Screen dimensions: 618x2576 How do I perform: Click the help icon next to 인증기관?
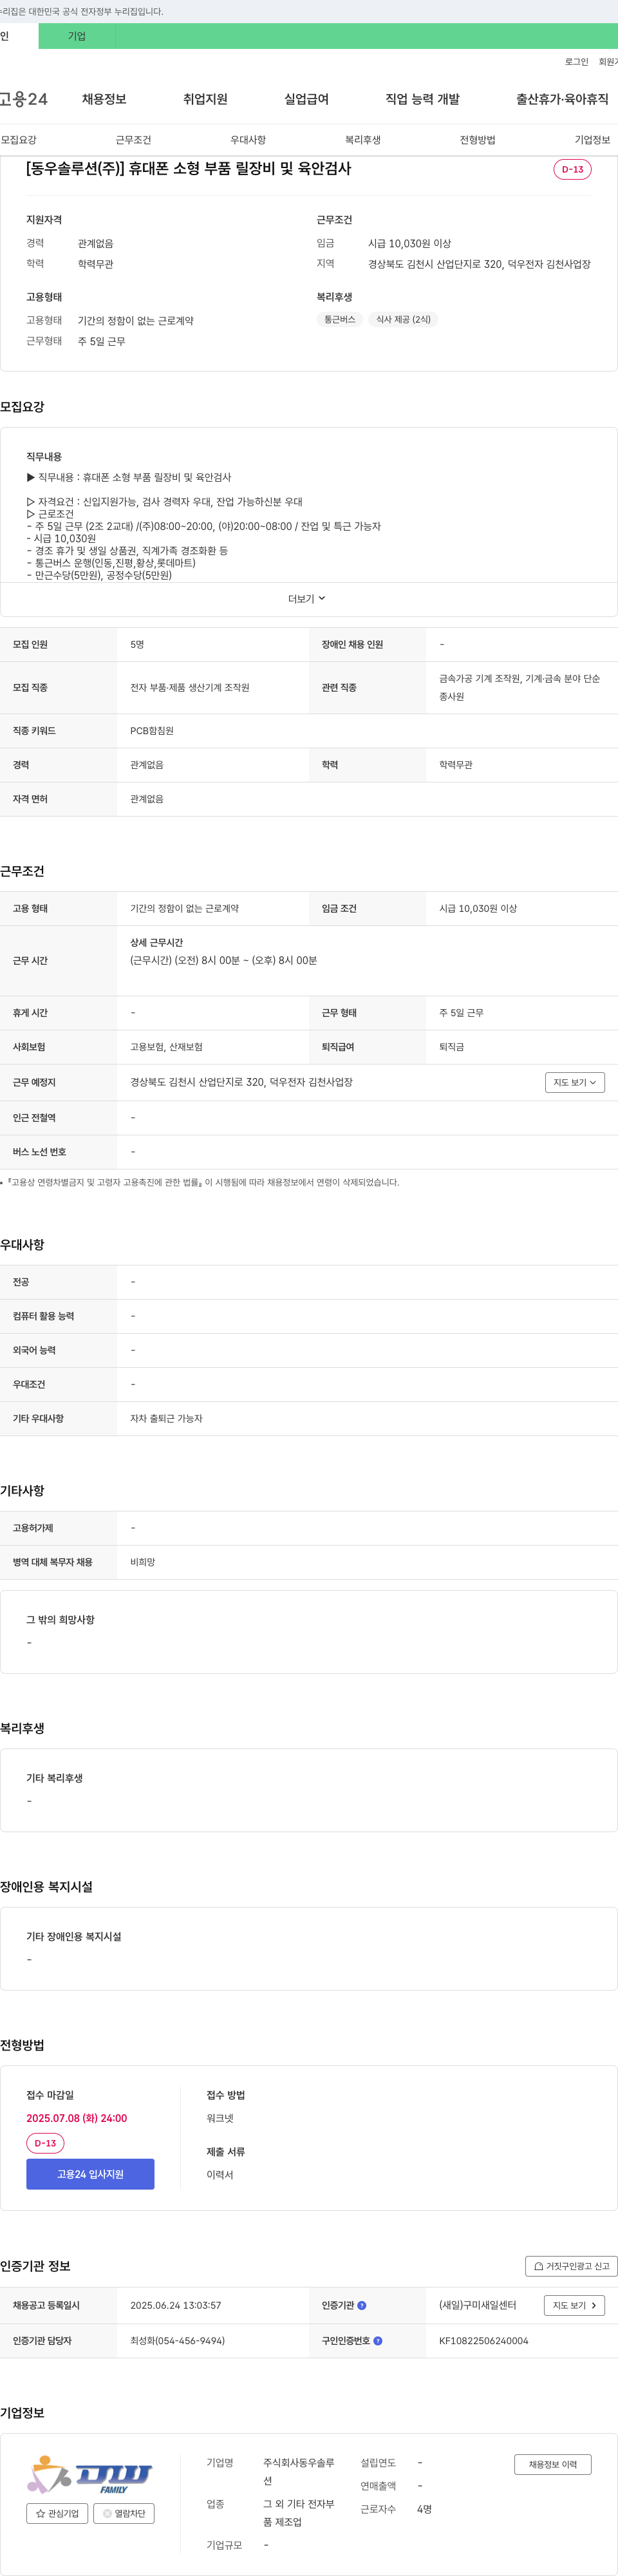point(362,2305)
